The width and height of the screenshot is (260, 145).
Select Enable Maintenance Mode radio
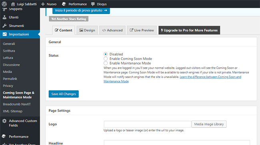(x=106, y=63)
